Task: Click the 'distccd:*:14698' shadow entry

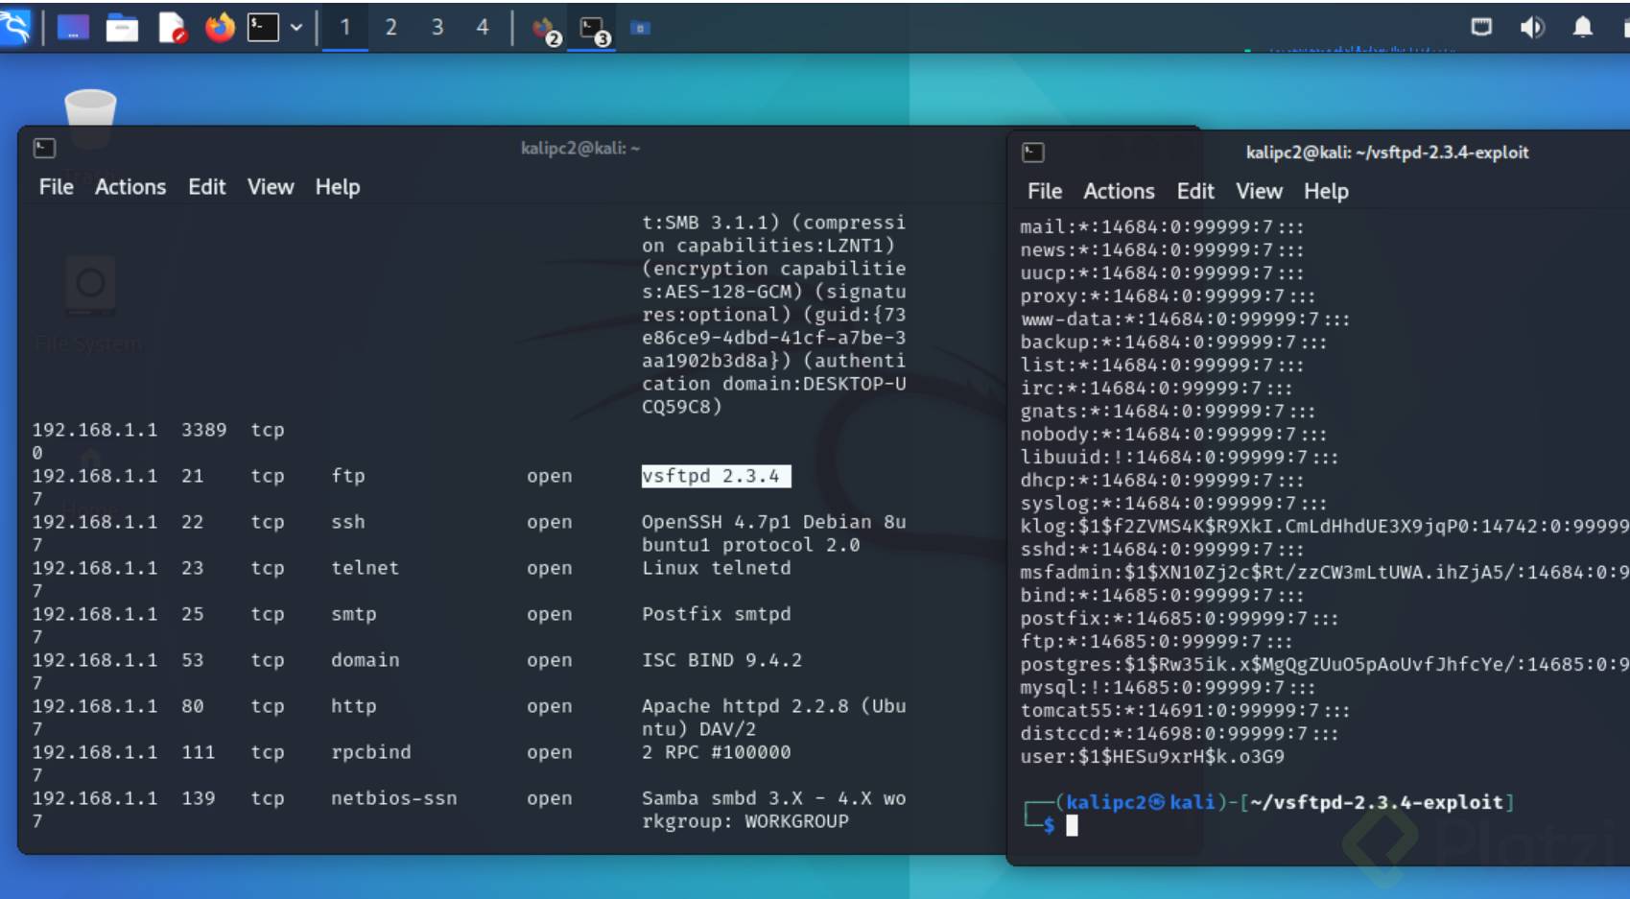Action: [1179, 734]
